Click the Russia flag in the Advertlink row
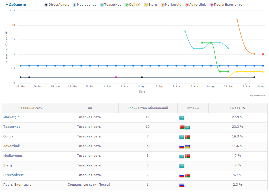This screenshot has height=192, width=269. 182,147
